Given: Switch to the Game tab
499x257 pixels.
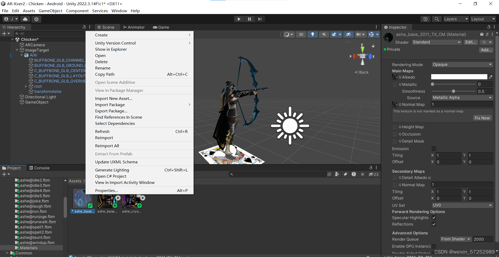Looking at the screenshot, I should (161, 27).
